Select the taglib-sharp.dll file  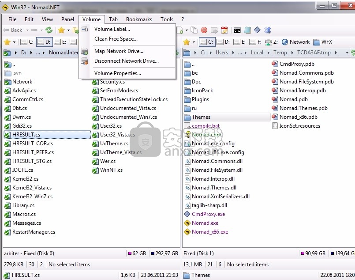[x=206, y=205]
